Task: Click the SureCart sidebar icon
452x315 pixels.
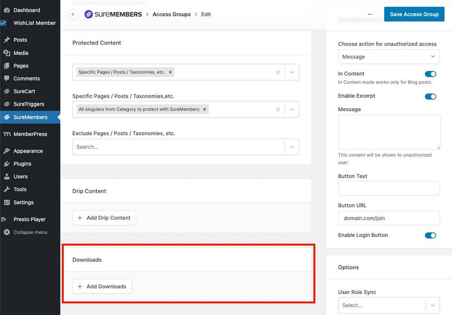Action: point(7,91)
